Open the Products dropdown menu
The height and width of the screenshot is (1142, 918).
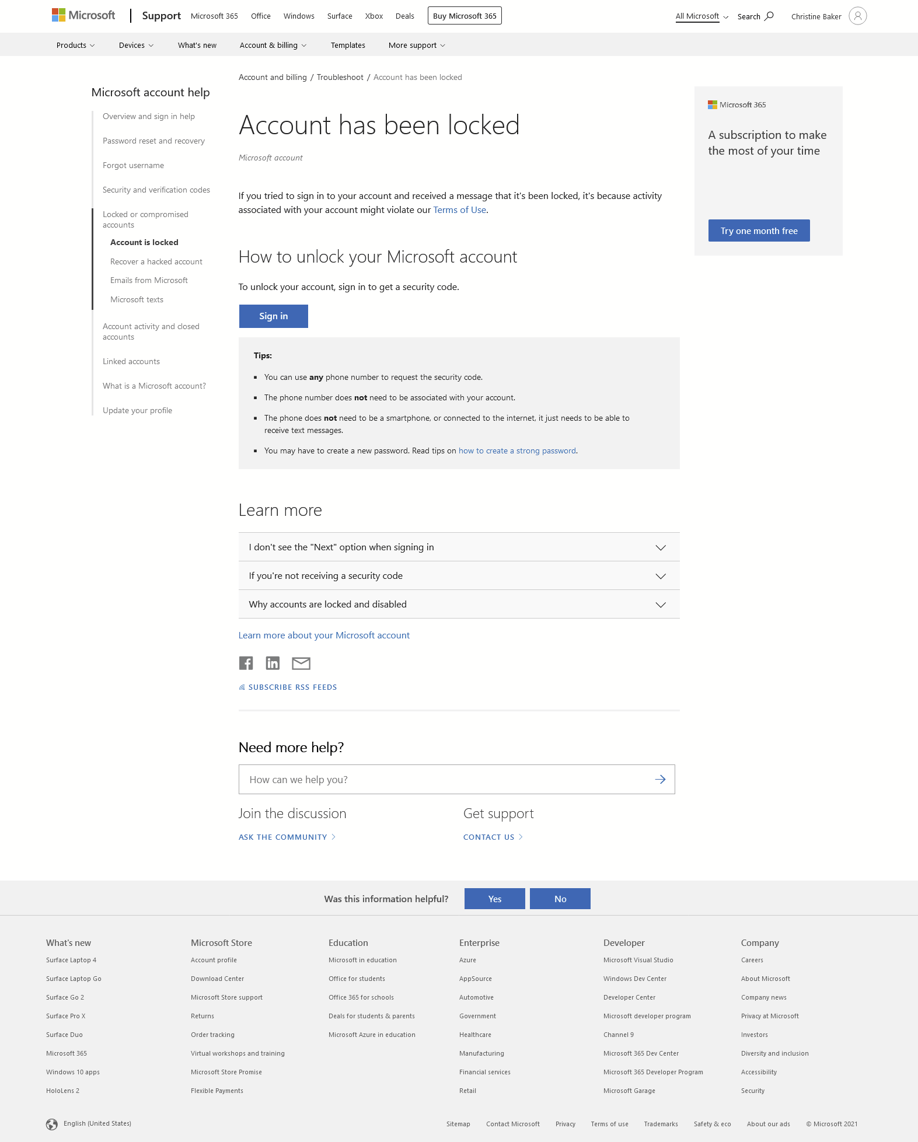tap(75, 46)
